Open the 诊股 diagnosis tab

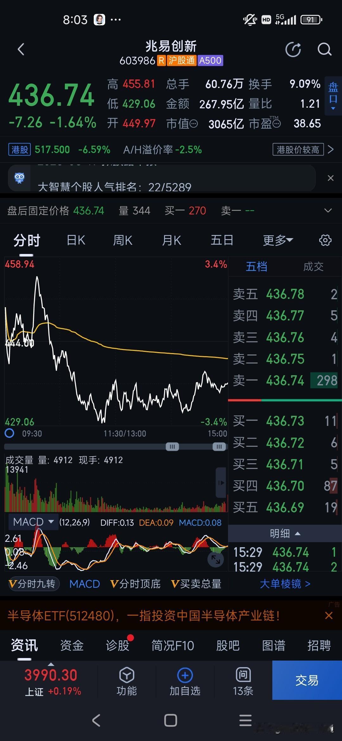coord(118,645)
